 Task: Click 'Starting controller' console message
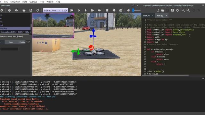(28, 96)
